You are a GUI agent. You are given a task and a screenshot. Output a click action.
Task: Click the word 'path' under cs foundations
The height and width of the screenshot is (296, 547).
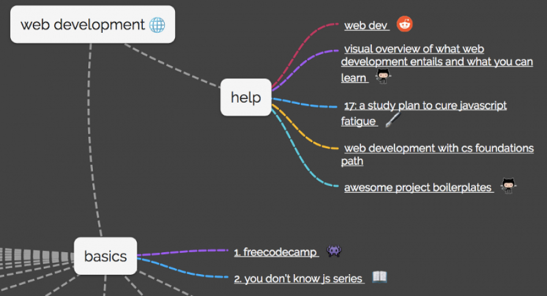point(352,161)
